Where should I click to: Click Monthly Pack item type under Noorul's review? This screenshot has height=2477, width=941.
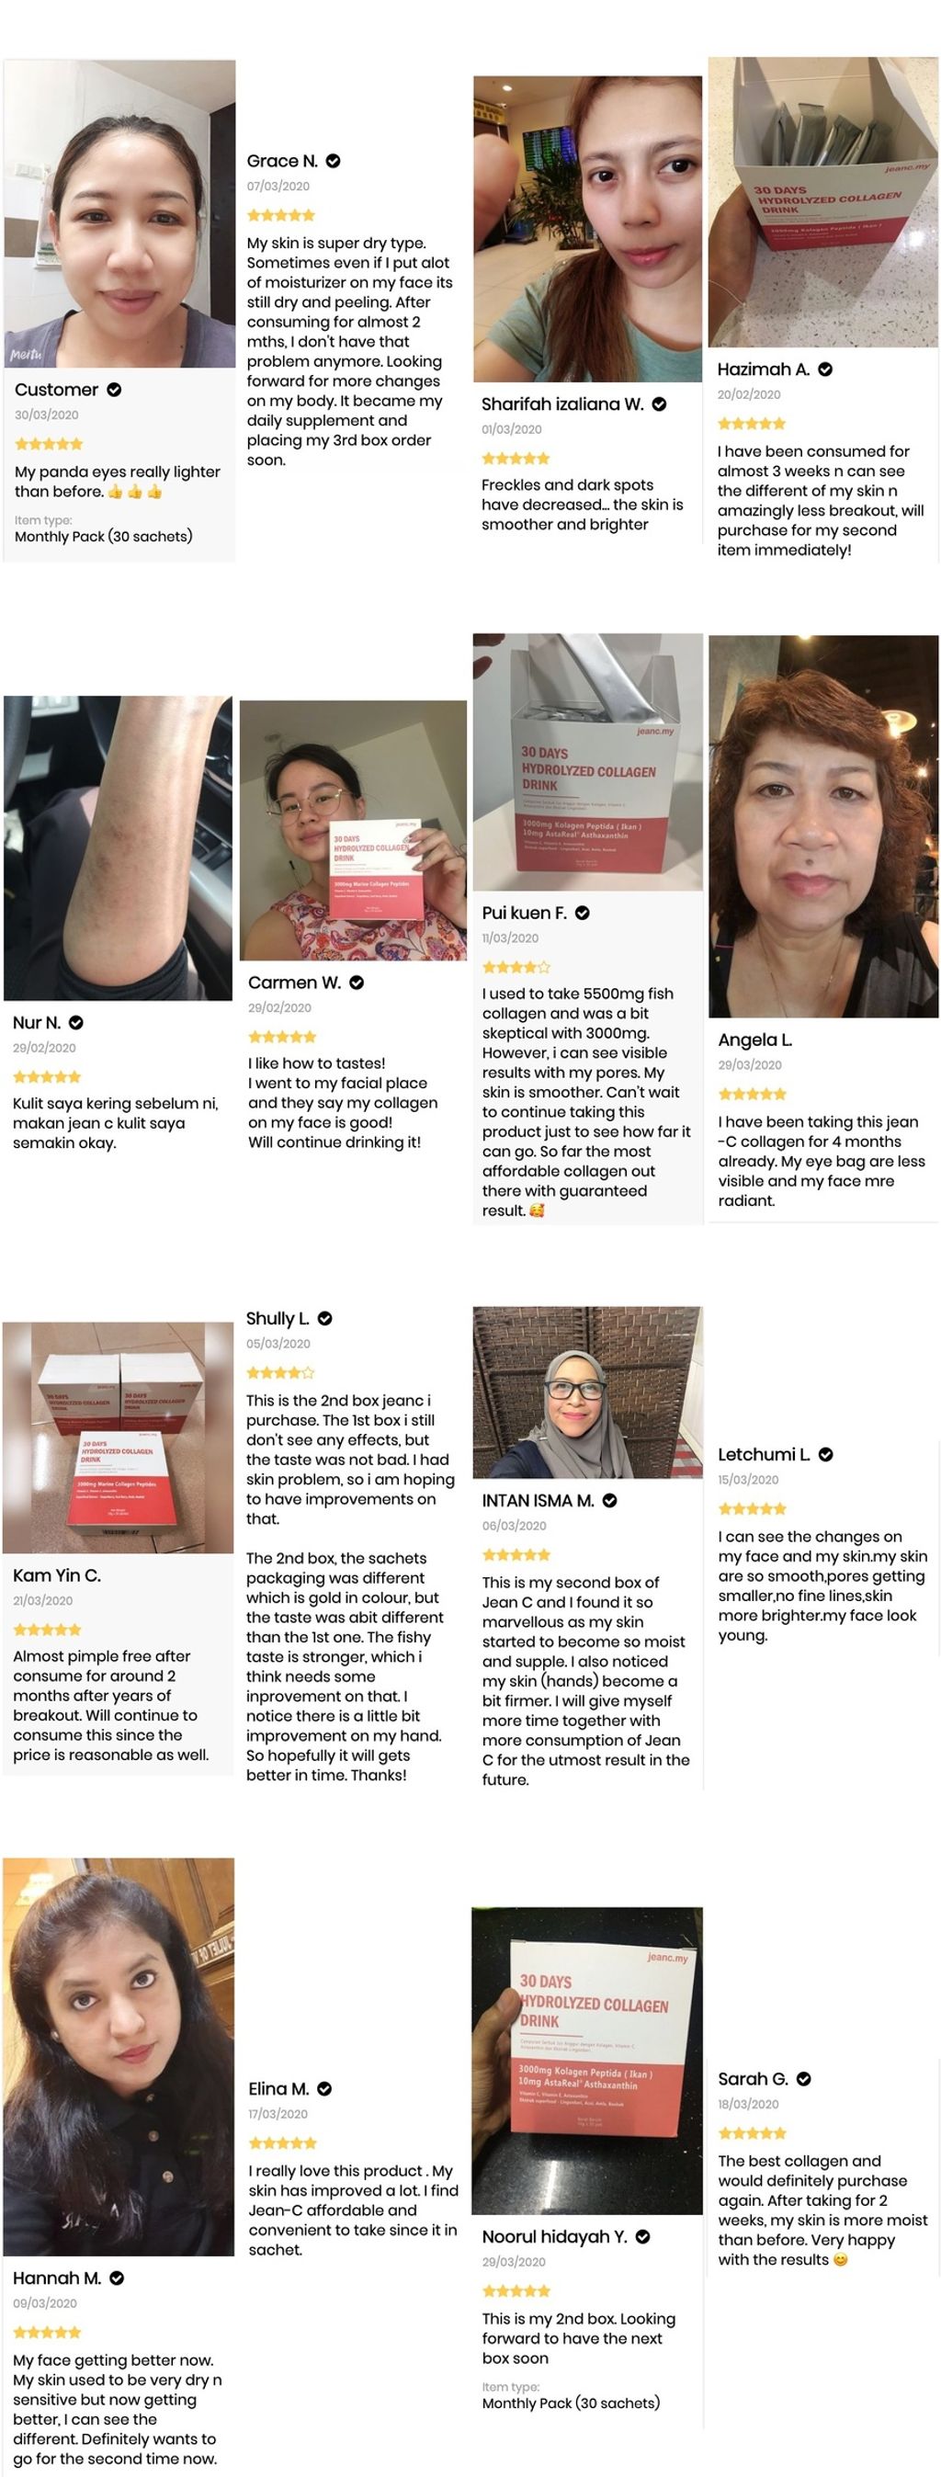tap(571, 2403)
